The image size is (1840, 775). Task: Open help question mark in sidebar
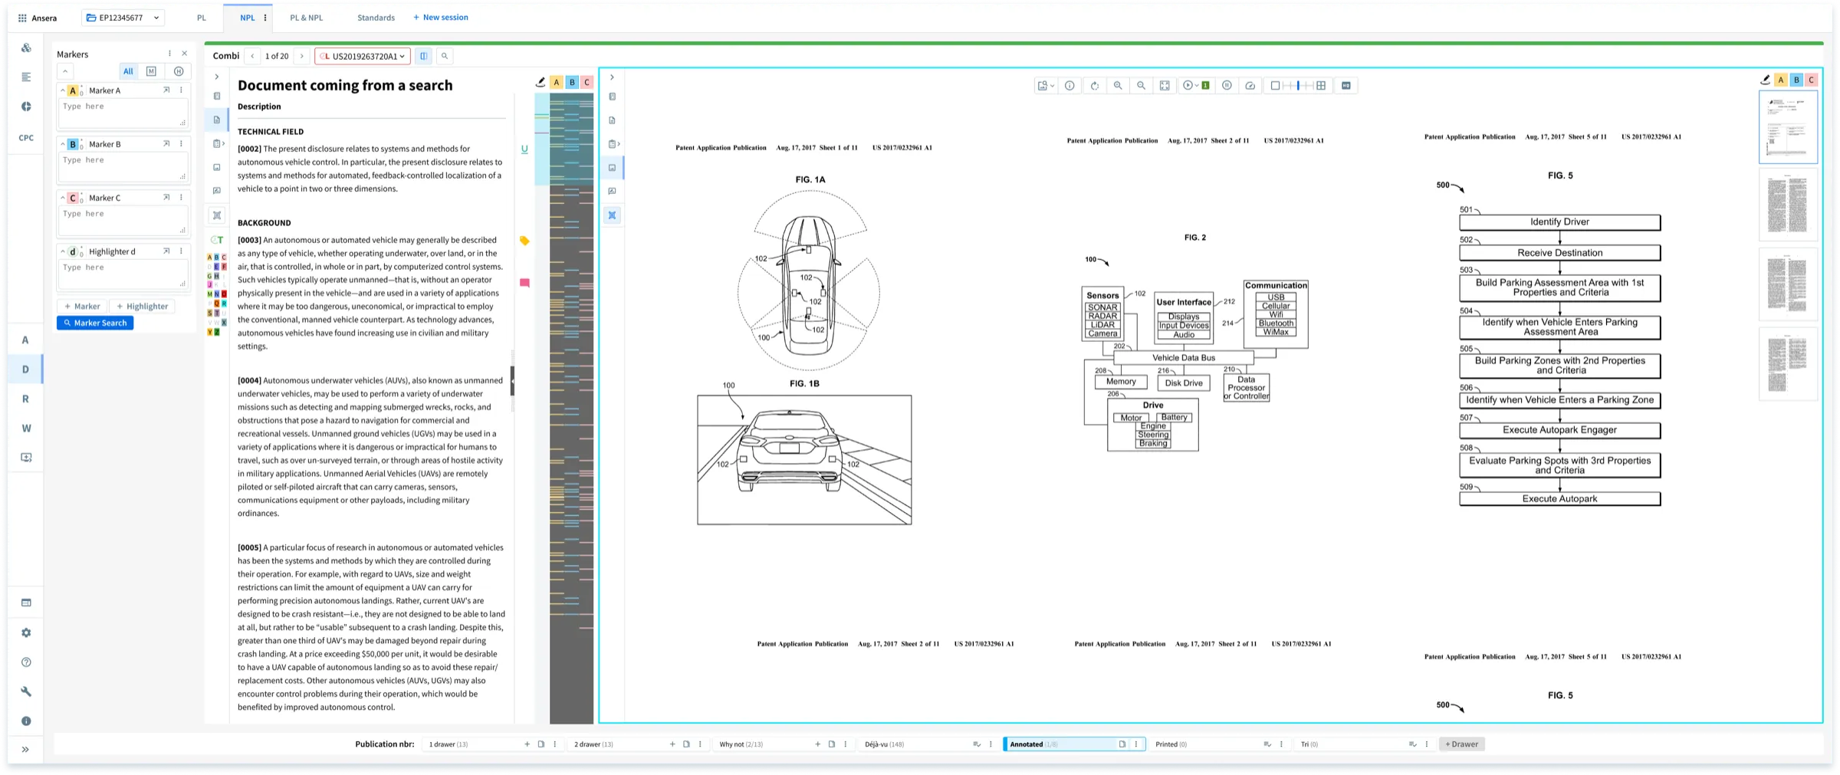[x=26, y=662]
